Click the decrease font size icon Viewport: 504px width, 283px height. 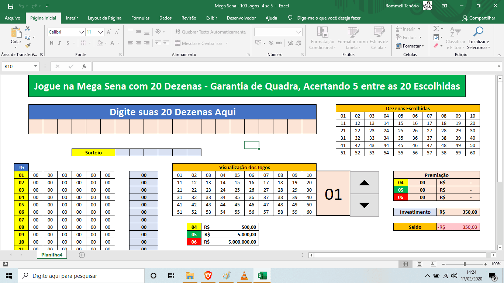(x=117, y=32)
